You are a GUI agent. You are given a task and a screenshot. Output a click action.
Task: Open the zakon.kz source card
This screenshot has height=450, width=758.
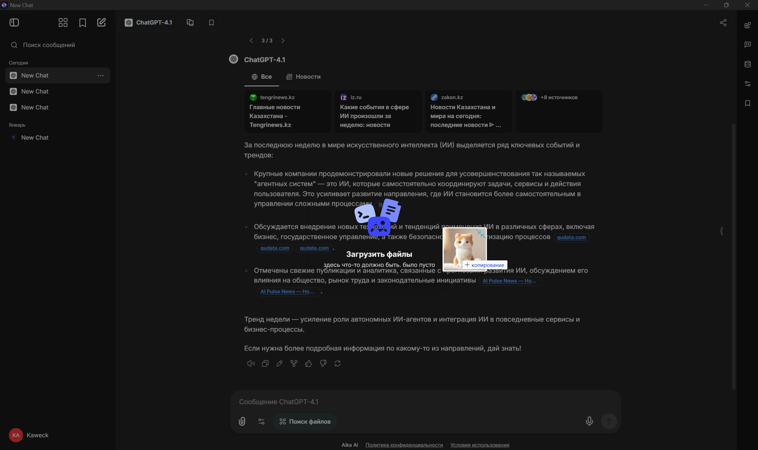tap(468, 111)
